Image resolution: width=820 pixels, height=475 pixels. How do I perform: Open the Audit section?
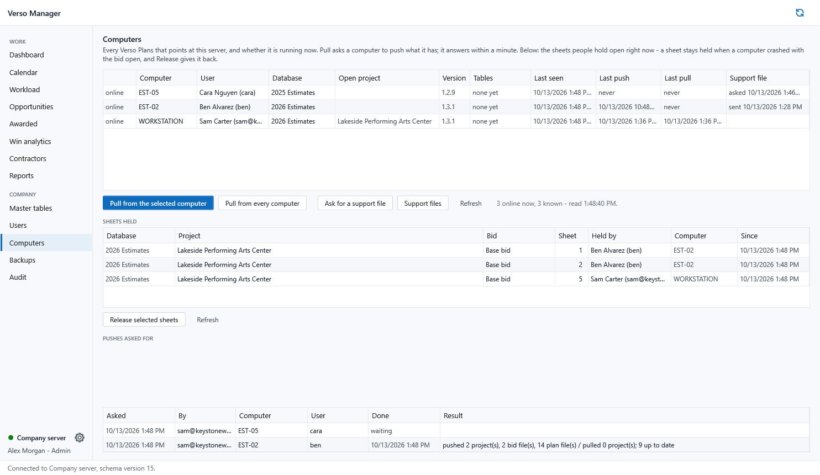(x=18, y=277)
